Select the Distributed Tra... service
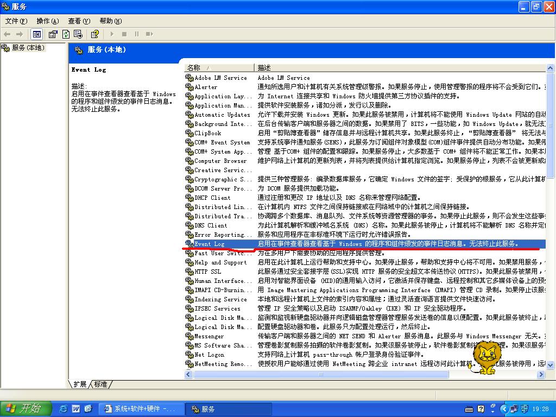Viewport: 556px width, 417px height. (x=365, y=216)
